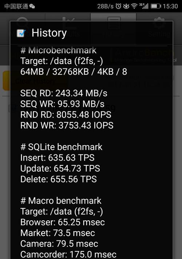Screen dimensions: 182x259
Task: Tap the eye comfort status icon
Action: 126,6
